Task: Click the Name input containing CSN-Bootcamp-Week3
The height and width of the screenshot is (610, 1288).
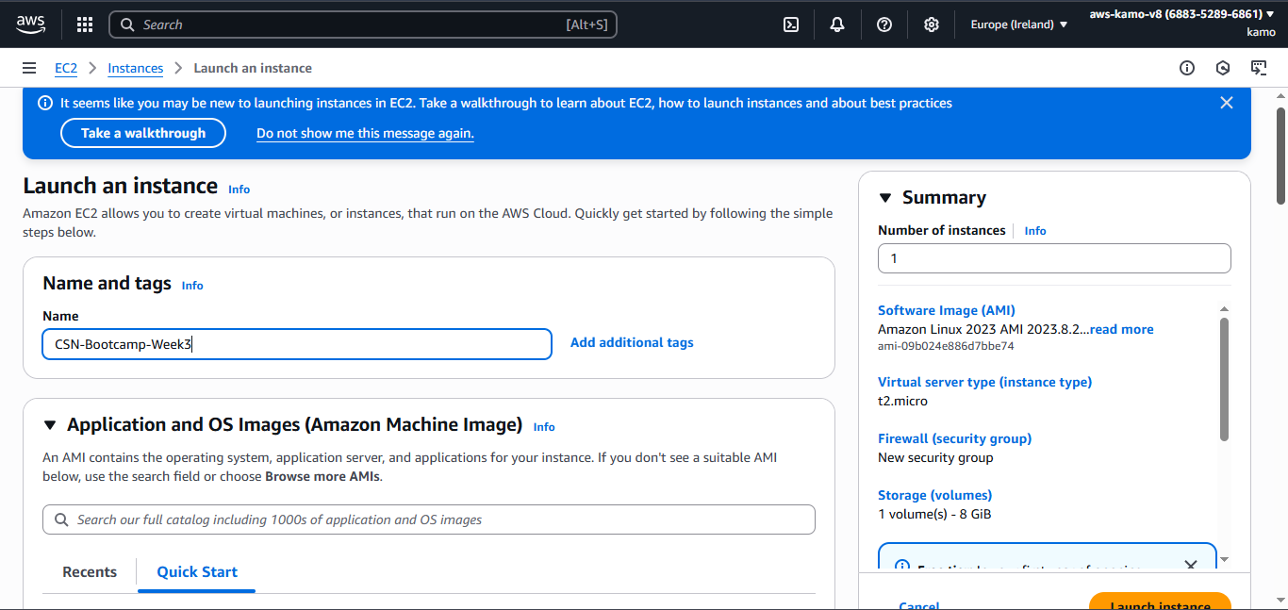Action: click(296, 343)
